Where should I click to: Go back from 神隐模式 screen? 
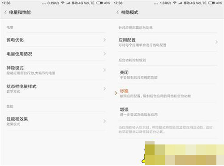click(x=117, y=13)
